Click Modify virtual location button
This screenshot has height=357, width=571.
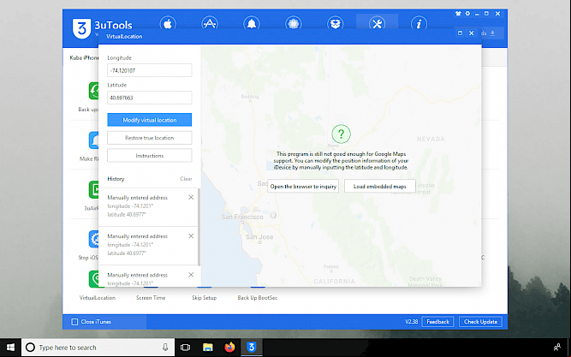point(149,120)
